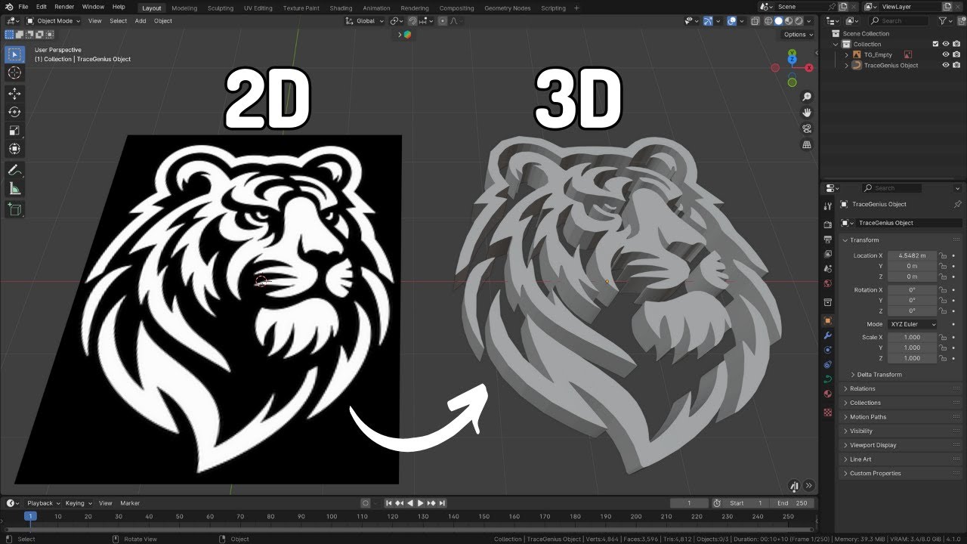Open the Object Constraints tab

click(x=827, y=365)
